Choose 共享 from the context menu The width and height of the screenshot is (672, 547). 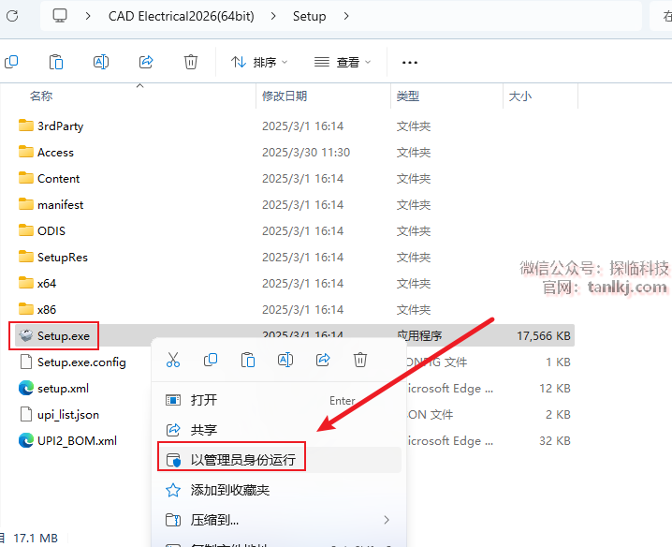point(279,429)
